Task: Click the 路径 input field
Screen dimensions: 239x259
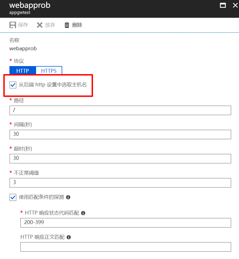Action: coord(120,110)
